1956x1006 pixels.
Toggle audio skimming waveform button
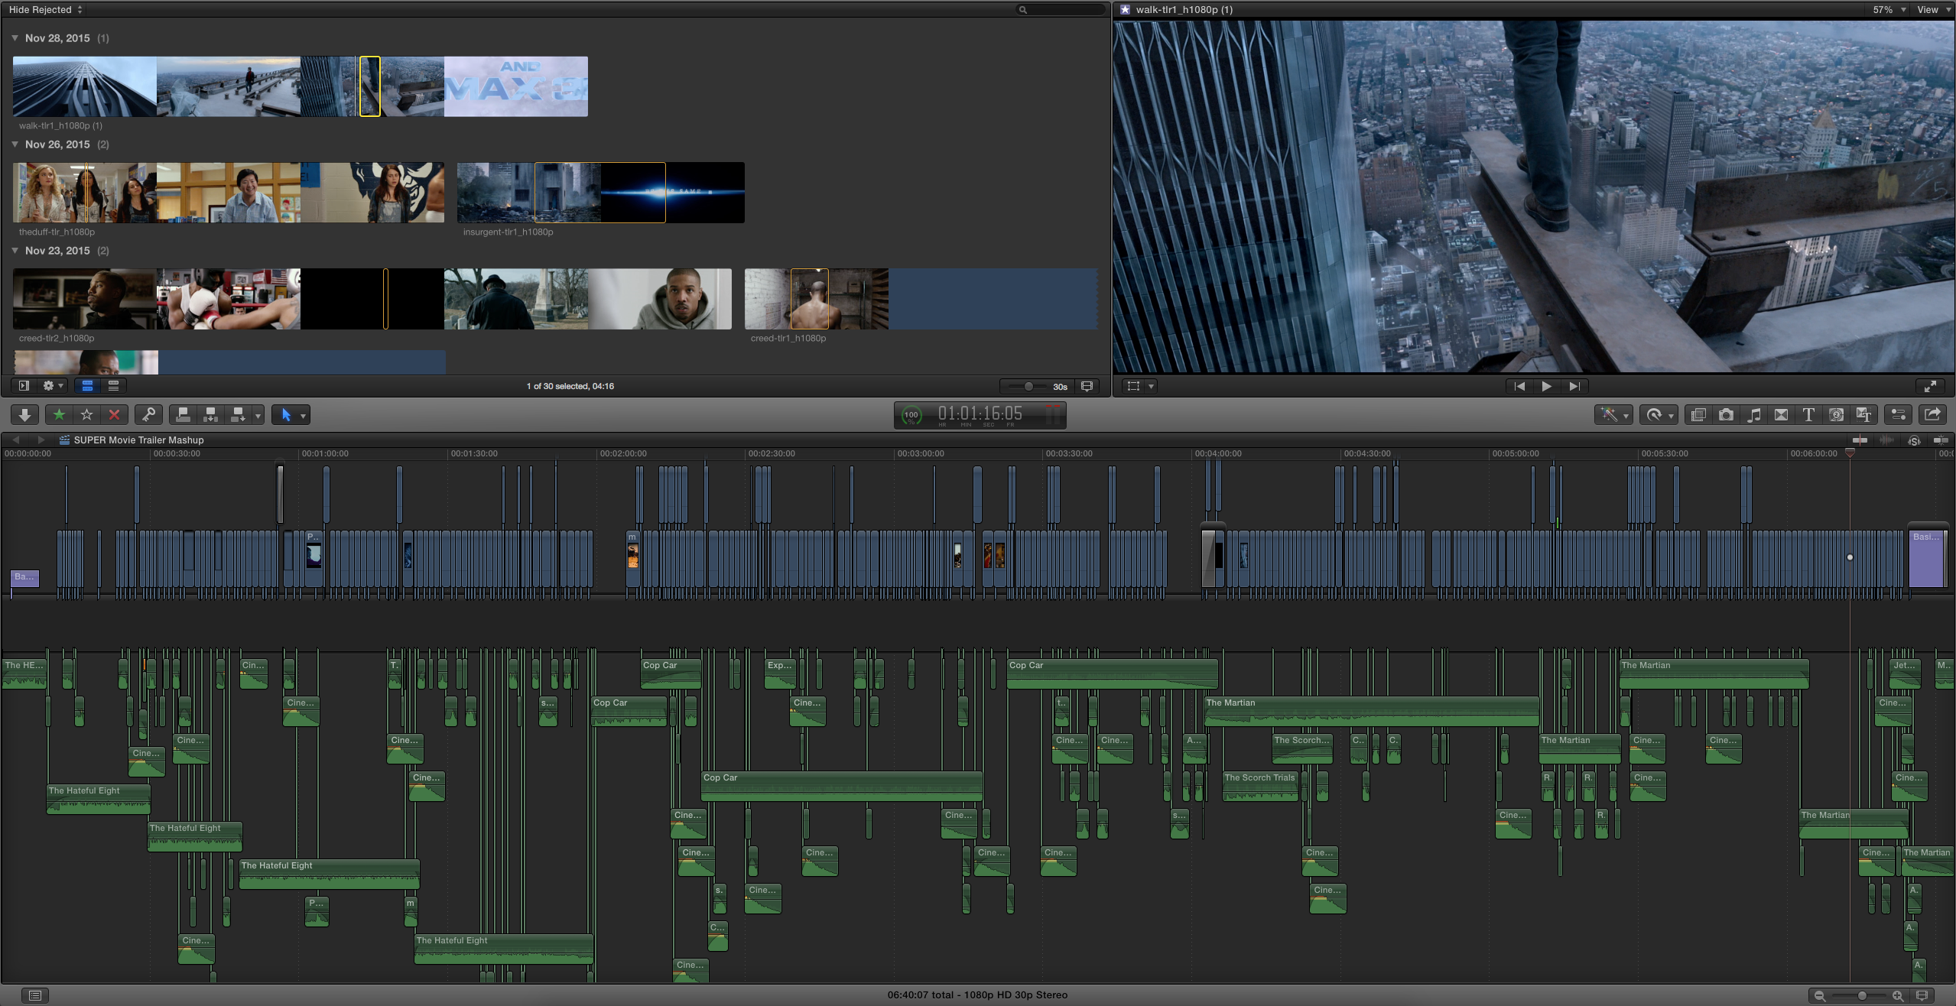(1886, 440)
